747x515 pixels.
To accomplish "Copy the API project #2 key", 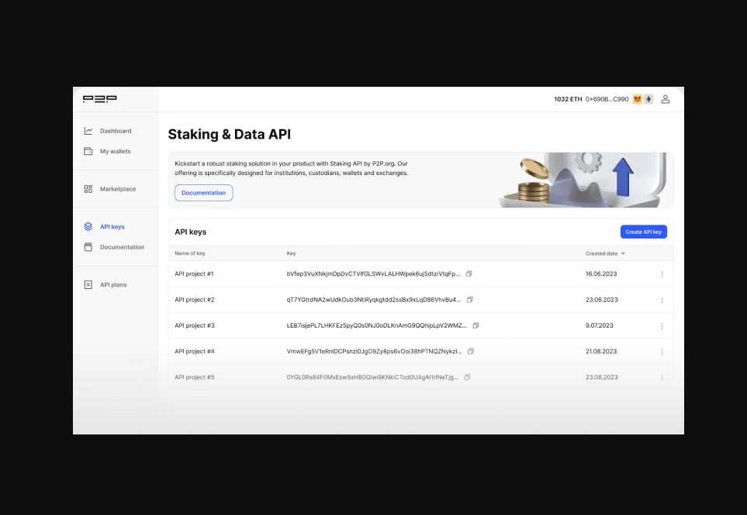I will tap(470, 300).
